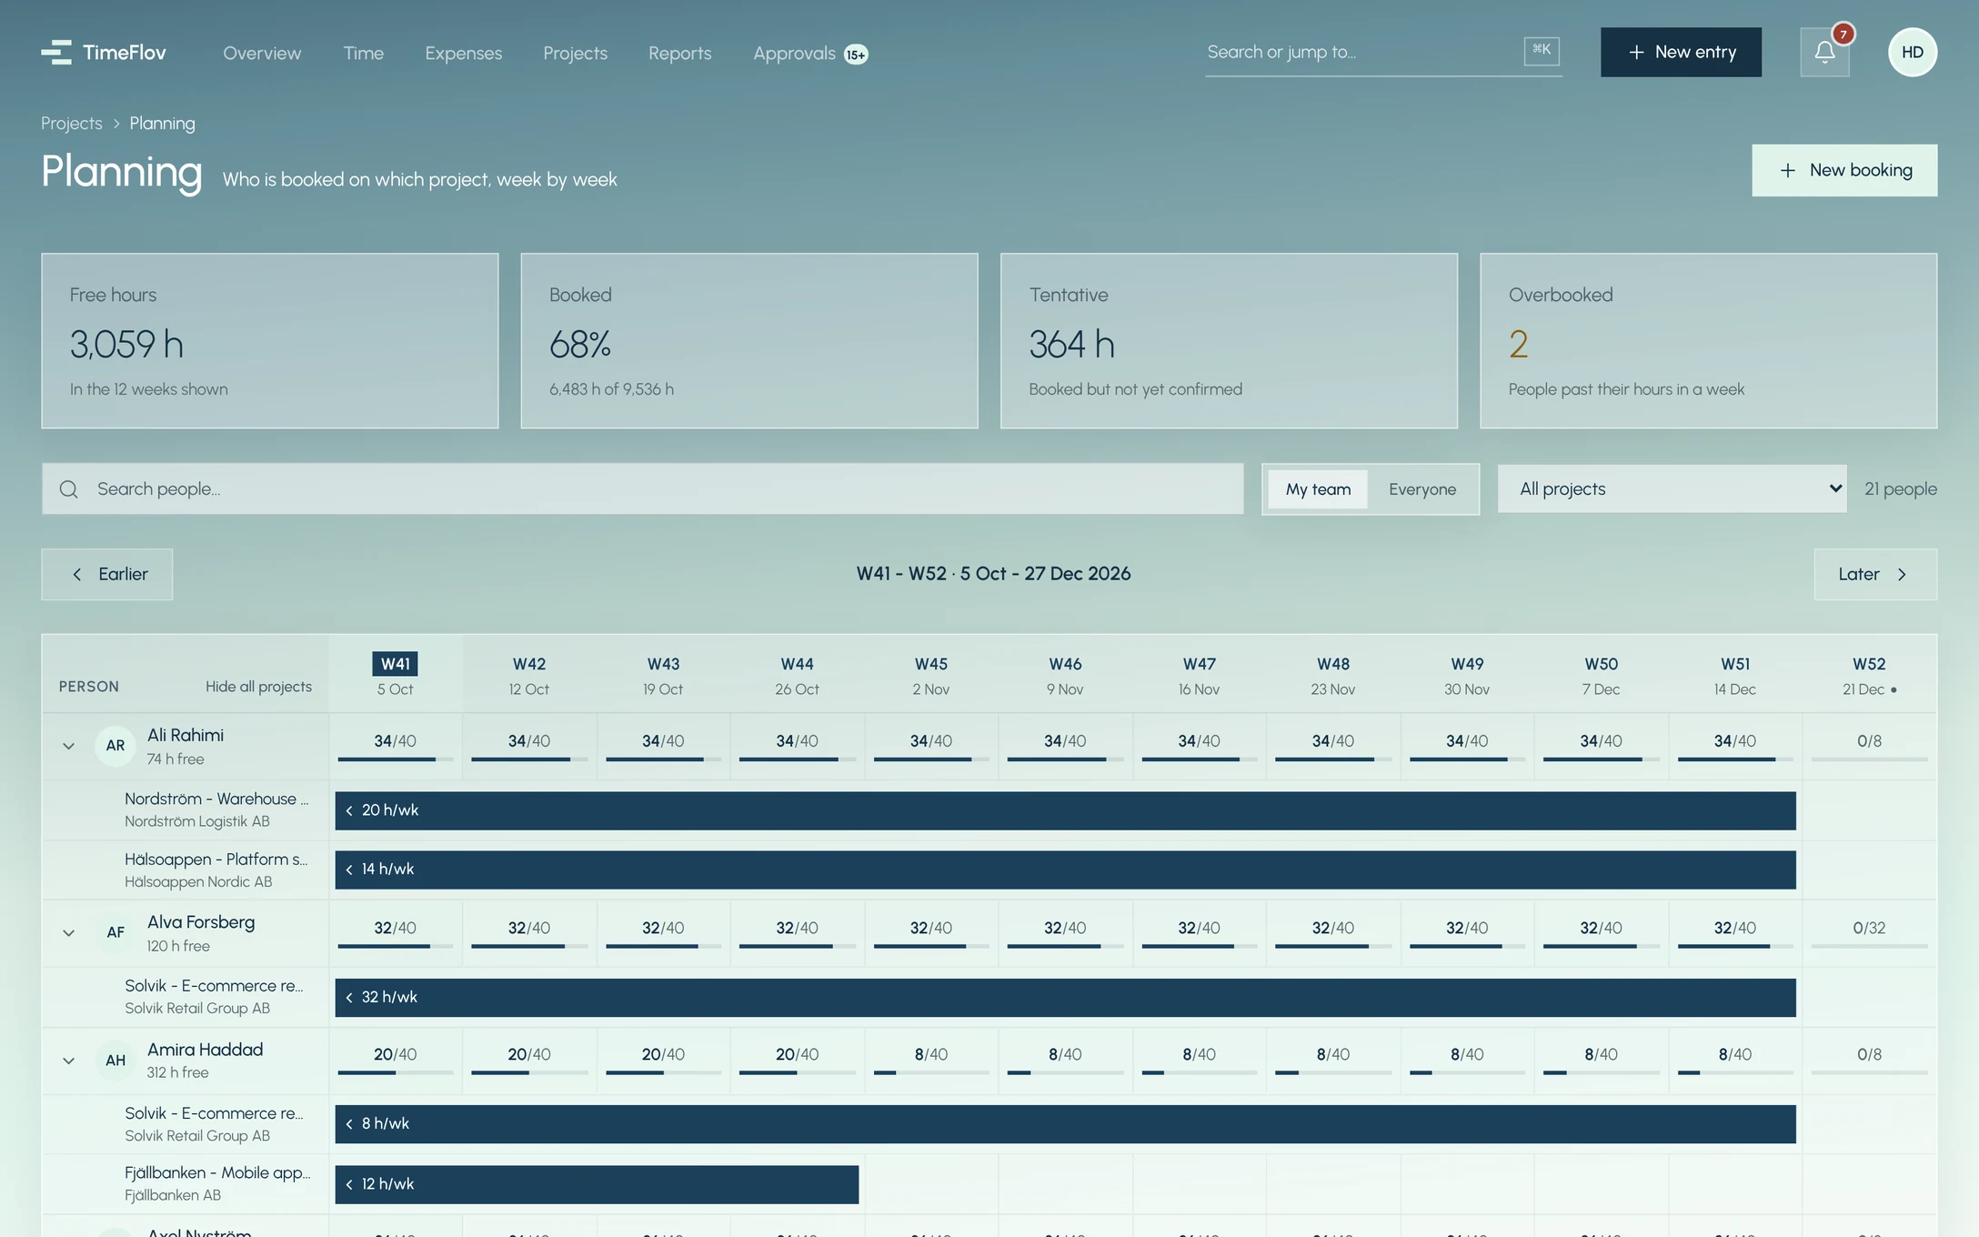The width and height of the screenshot is (1979, 1237).
Task: Open the Overview nav tab
Action: (262, 53)
